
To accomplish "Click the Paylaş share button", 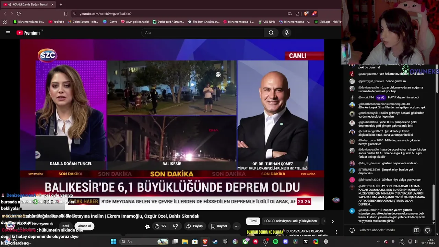I will click(x=194, y=226).
